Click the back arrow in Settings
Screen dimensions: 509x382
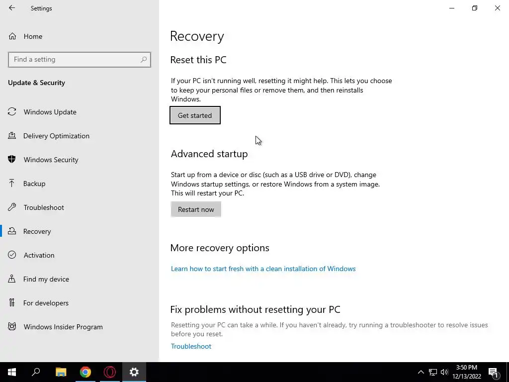pyautogui.click(x=12, y=8)
